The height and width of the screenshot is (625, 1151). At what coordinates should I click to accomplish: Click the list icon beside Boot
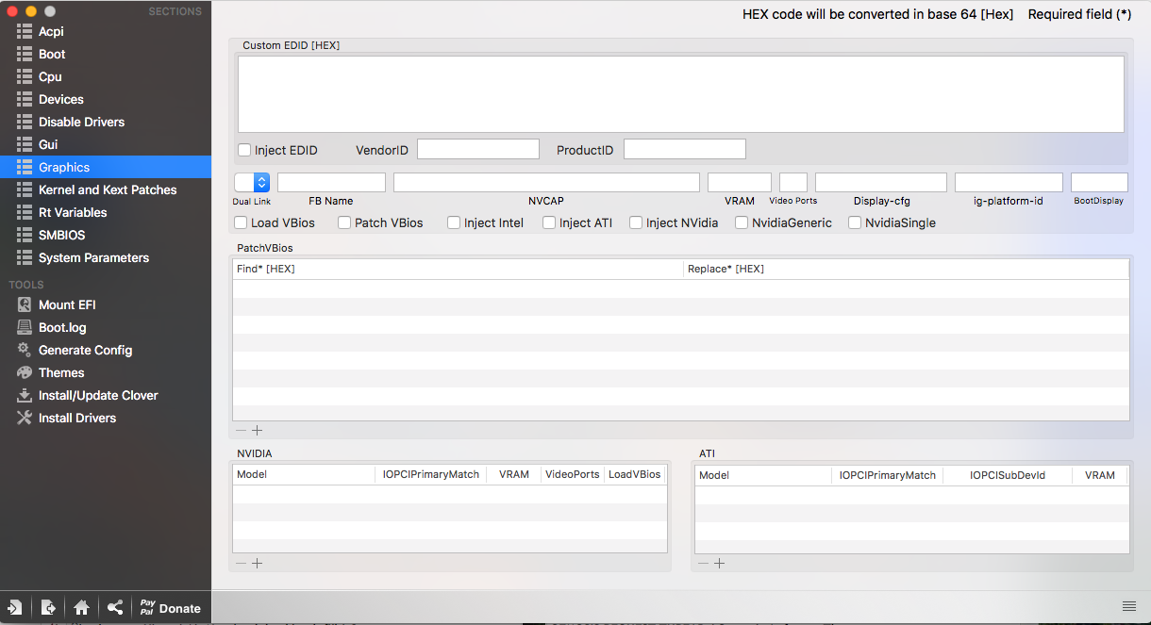click(25, 54)
